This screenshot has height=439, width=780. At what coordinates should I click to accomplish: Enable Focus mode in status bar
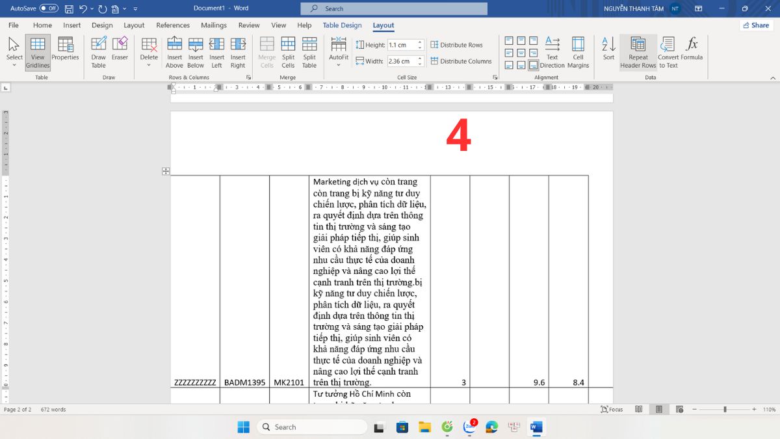pyautogui.click(x=612, y=410)
